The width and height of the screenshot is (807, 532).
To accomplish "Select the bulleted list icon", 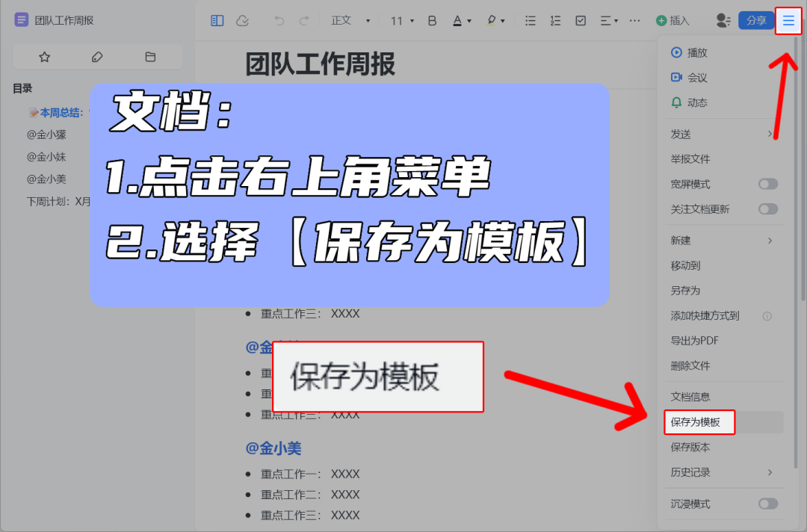I will [531, 20].
